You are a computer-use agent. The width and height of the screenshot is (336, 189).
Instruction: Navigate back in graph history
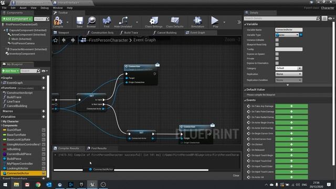(64, 40)
